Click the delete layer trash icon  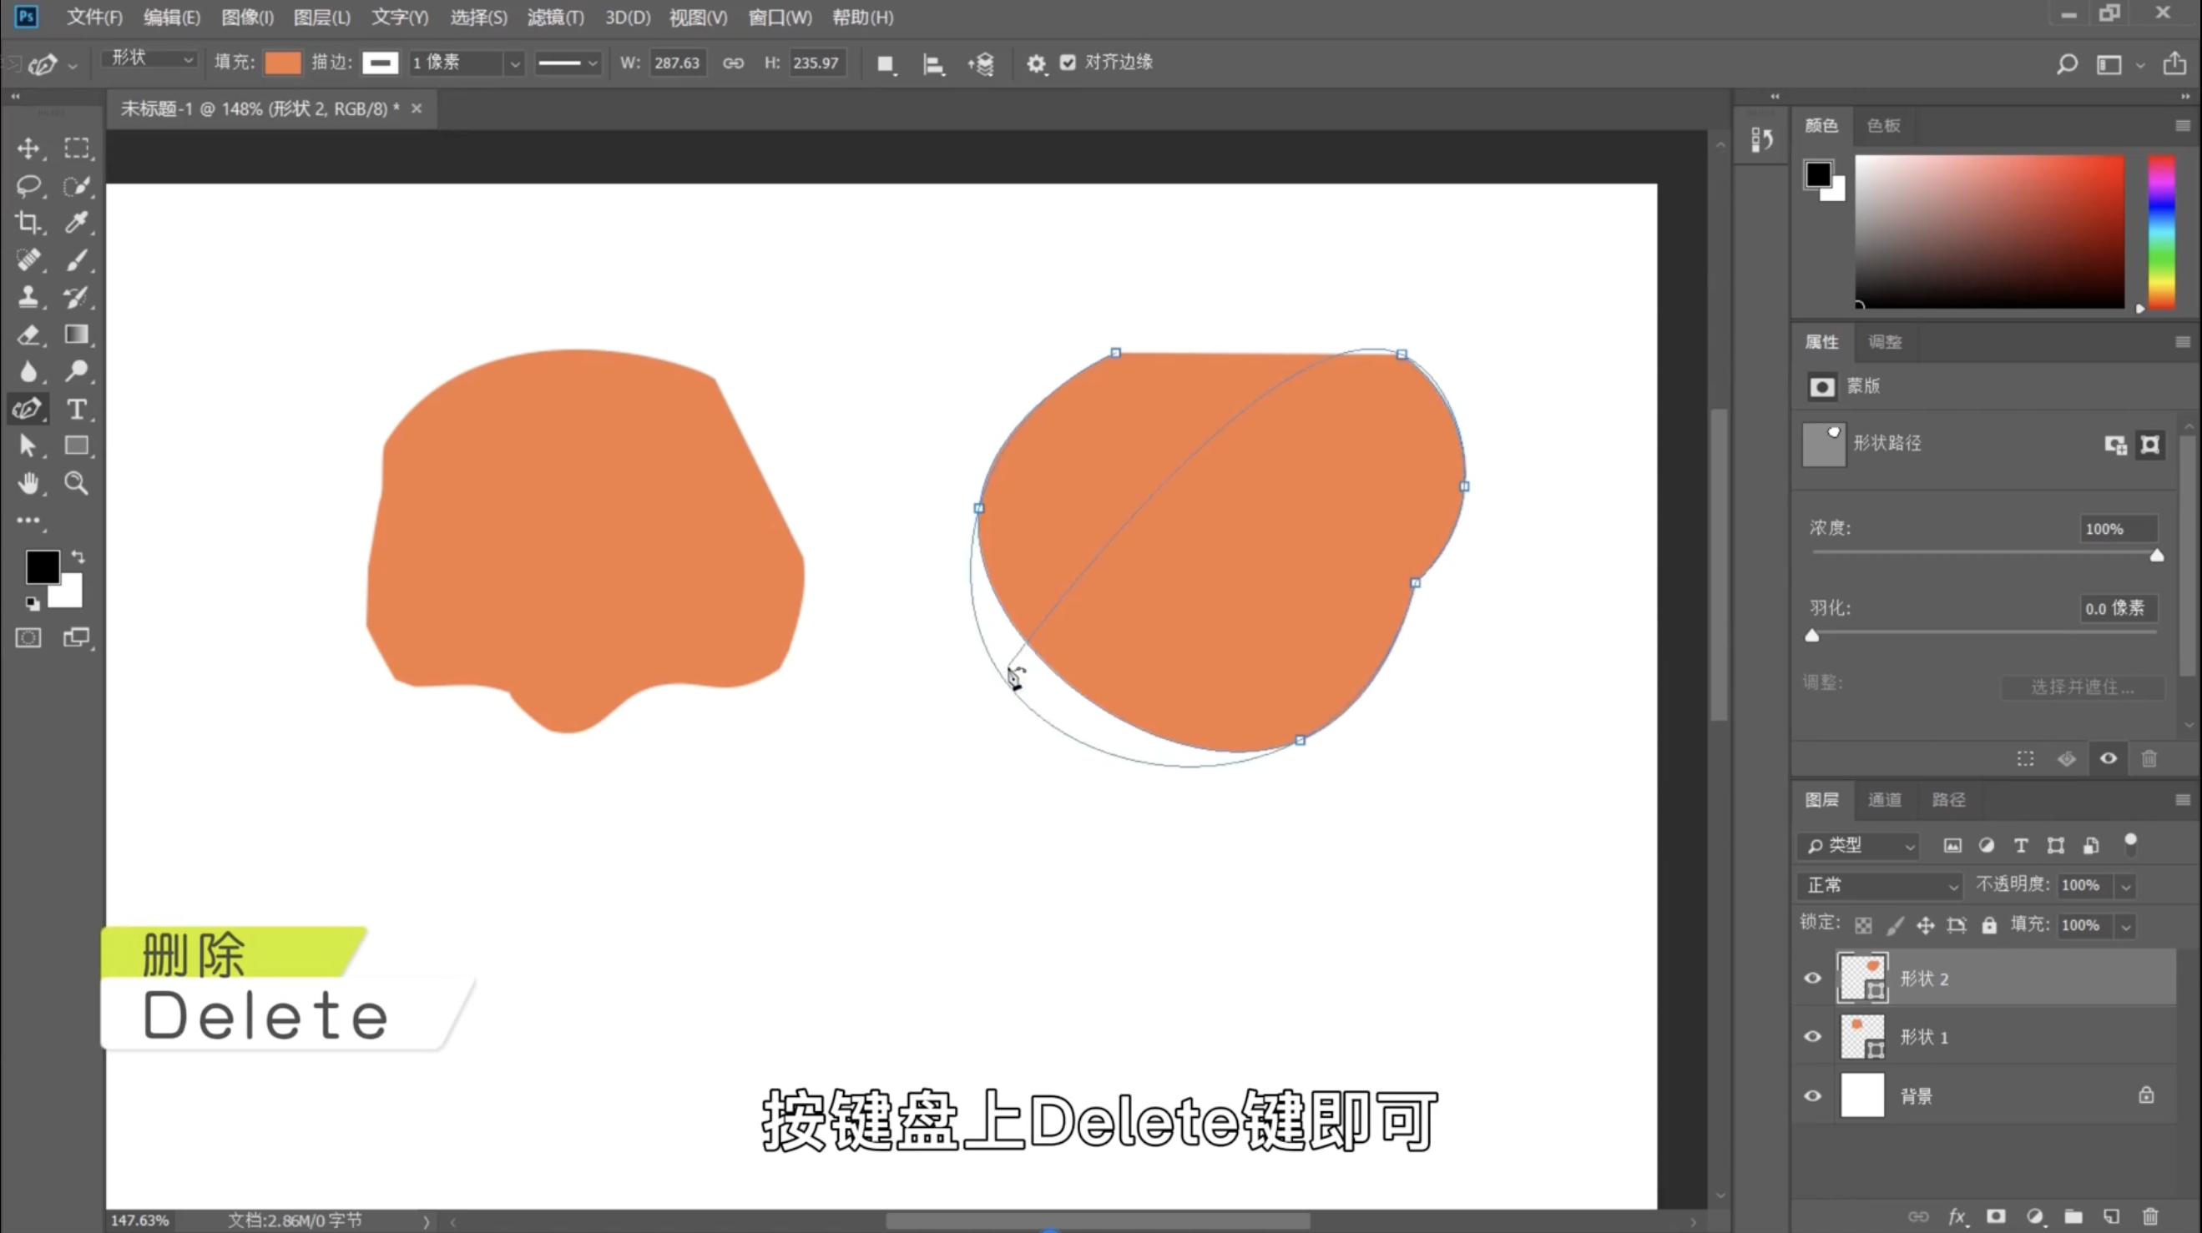coord(2150,1216)
